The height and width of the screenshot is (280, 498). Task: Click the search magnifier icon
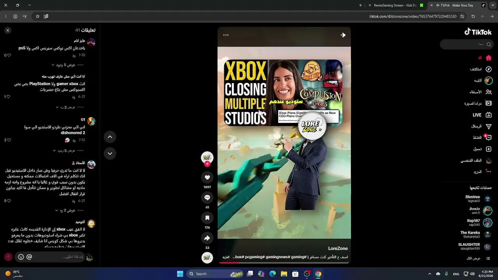click(x=489, y=44)
